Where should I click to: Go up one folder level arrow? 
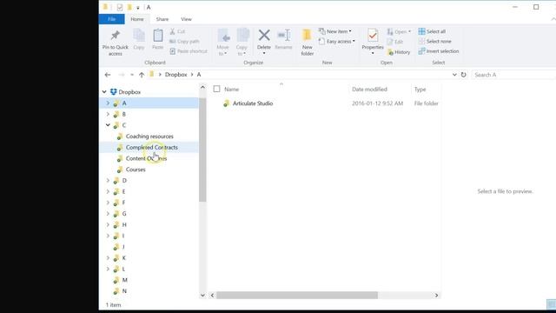(142, 75)
